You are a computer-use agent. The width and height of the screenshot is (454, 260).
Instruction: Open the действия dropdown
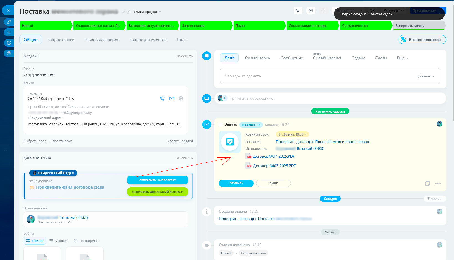click(x=425, y=76)
